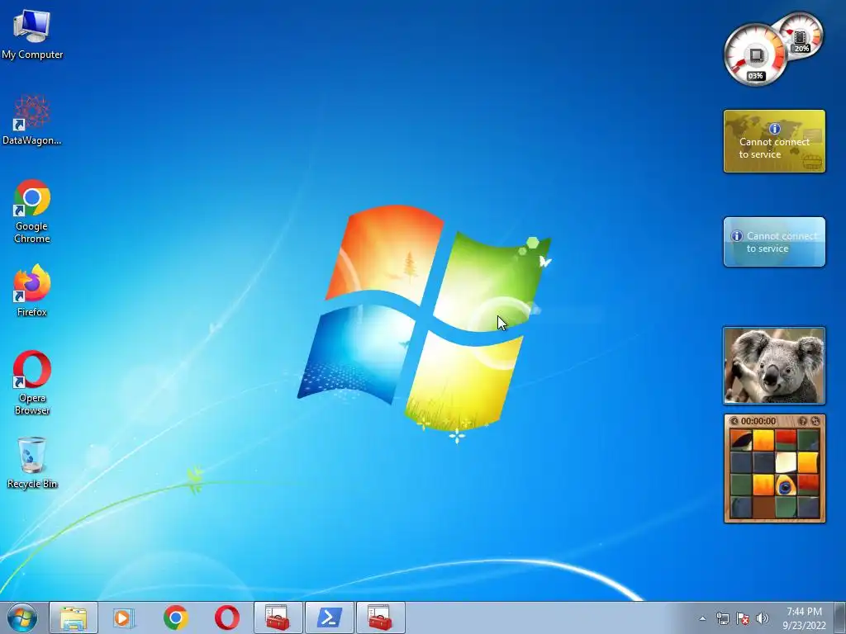
Task: Click the volume speaker tray icon
Action: (763, 618)
